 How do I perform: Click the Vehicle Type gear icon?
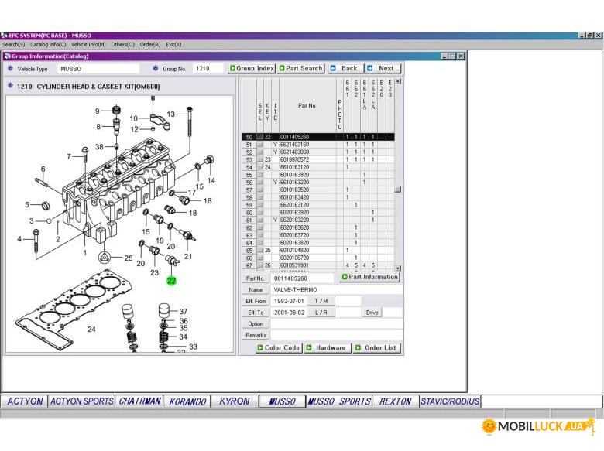tap(10, 69)
